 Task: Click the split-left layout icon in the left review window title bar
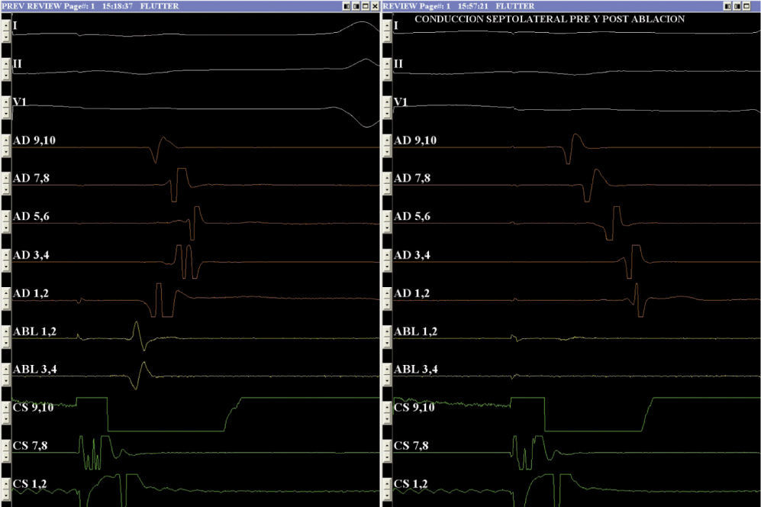[347, 5]
